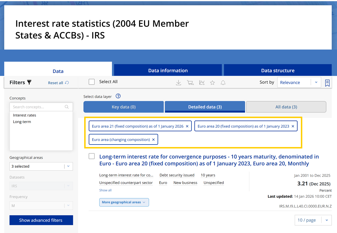This screenshot has width=337, height=233.
Task: Click the Search concepts input field
Action: [38, 107]
